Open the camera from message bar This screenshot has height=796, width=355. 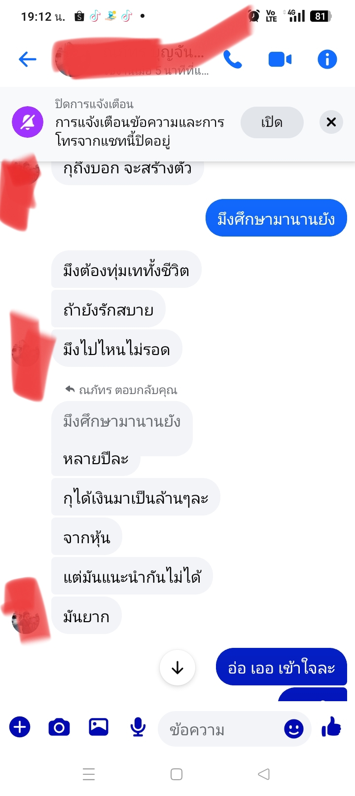(x=59, y=727)
